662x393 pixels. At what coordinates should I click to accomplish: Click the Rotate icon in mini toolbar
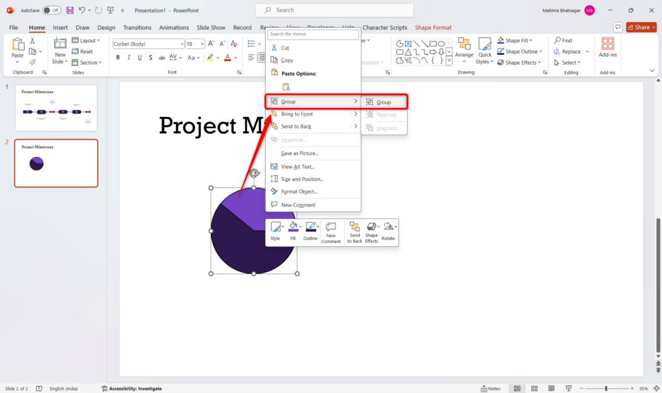388,232
